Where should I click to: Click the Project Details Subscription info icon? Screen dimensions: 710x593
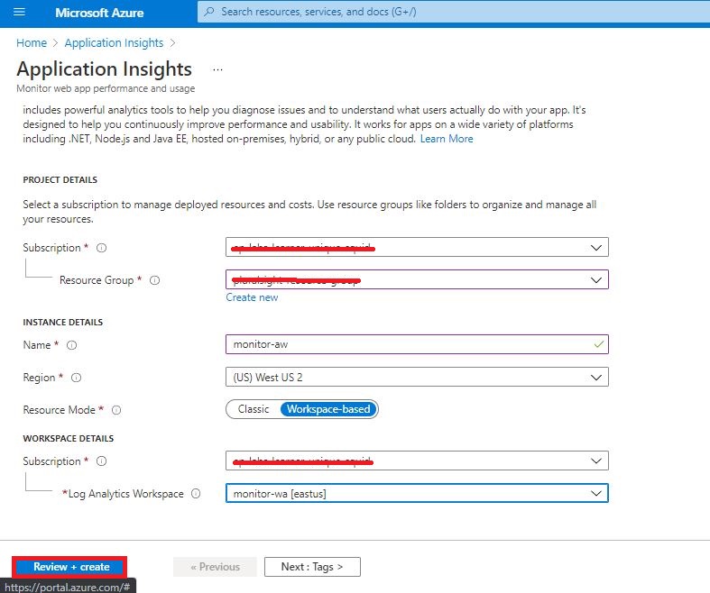(x=101, y=248)
